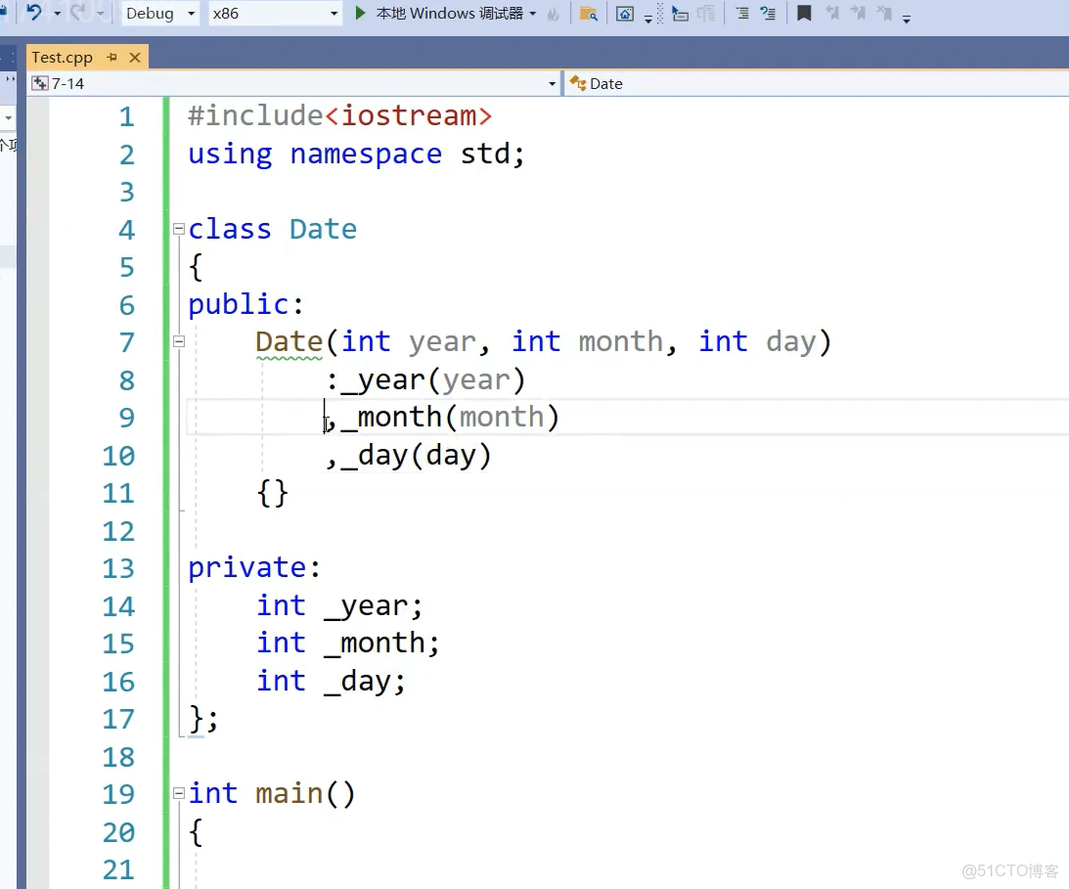This screenshot has width=1069, height=889.
Task: Click line number 13 in the gutter
Action: (x=118, y=568)
